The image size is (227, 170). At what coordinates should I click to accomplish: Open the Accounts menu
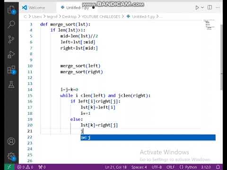click(x=11, y=141)
